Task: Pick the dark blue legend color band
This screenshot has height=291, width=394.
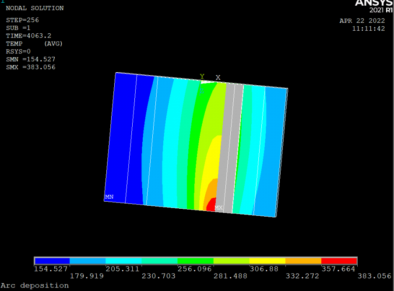Action: pos(52,261)
